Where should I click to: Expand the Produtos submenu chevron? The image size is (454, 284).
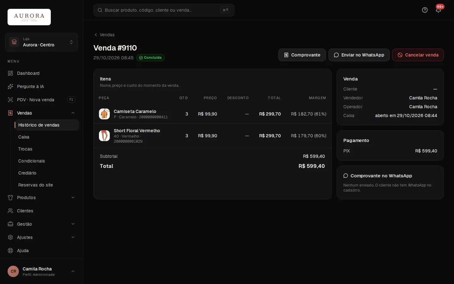coord(73,198)
